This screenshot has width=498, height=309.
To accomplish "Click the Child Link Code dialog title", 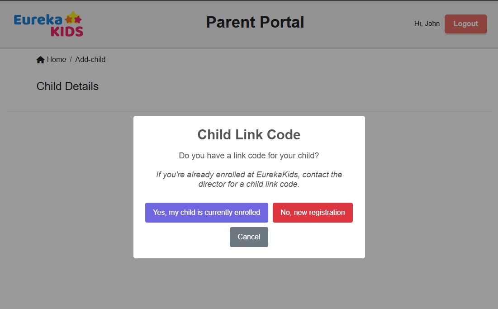I will click(249, 135).
